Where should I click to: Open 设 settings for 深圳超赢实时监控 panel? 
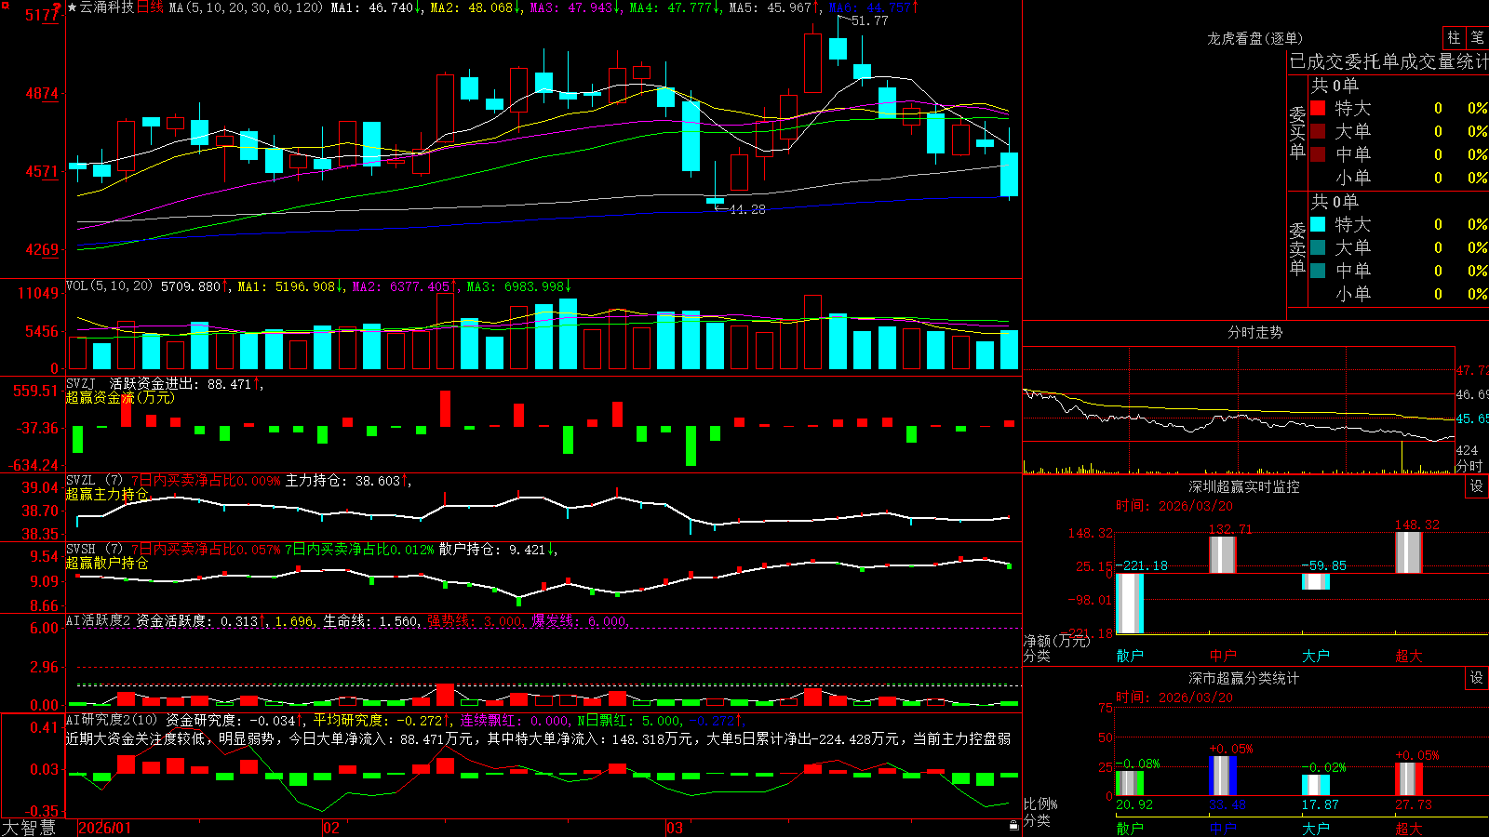(x=1477, y=486)
